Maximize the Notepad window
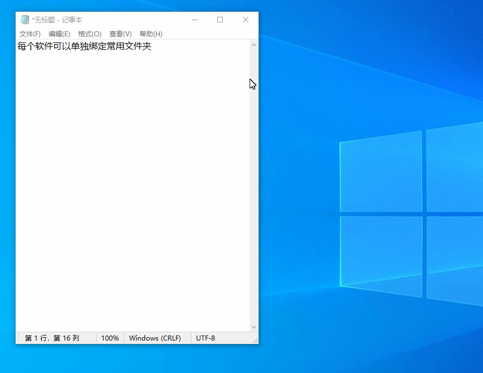Viewport: 483px width, 373px height. tap(220, 20)
